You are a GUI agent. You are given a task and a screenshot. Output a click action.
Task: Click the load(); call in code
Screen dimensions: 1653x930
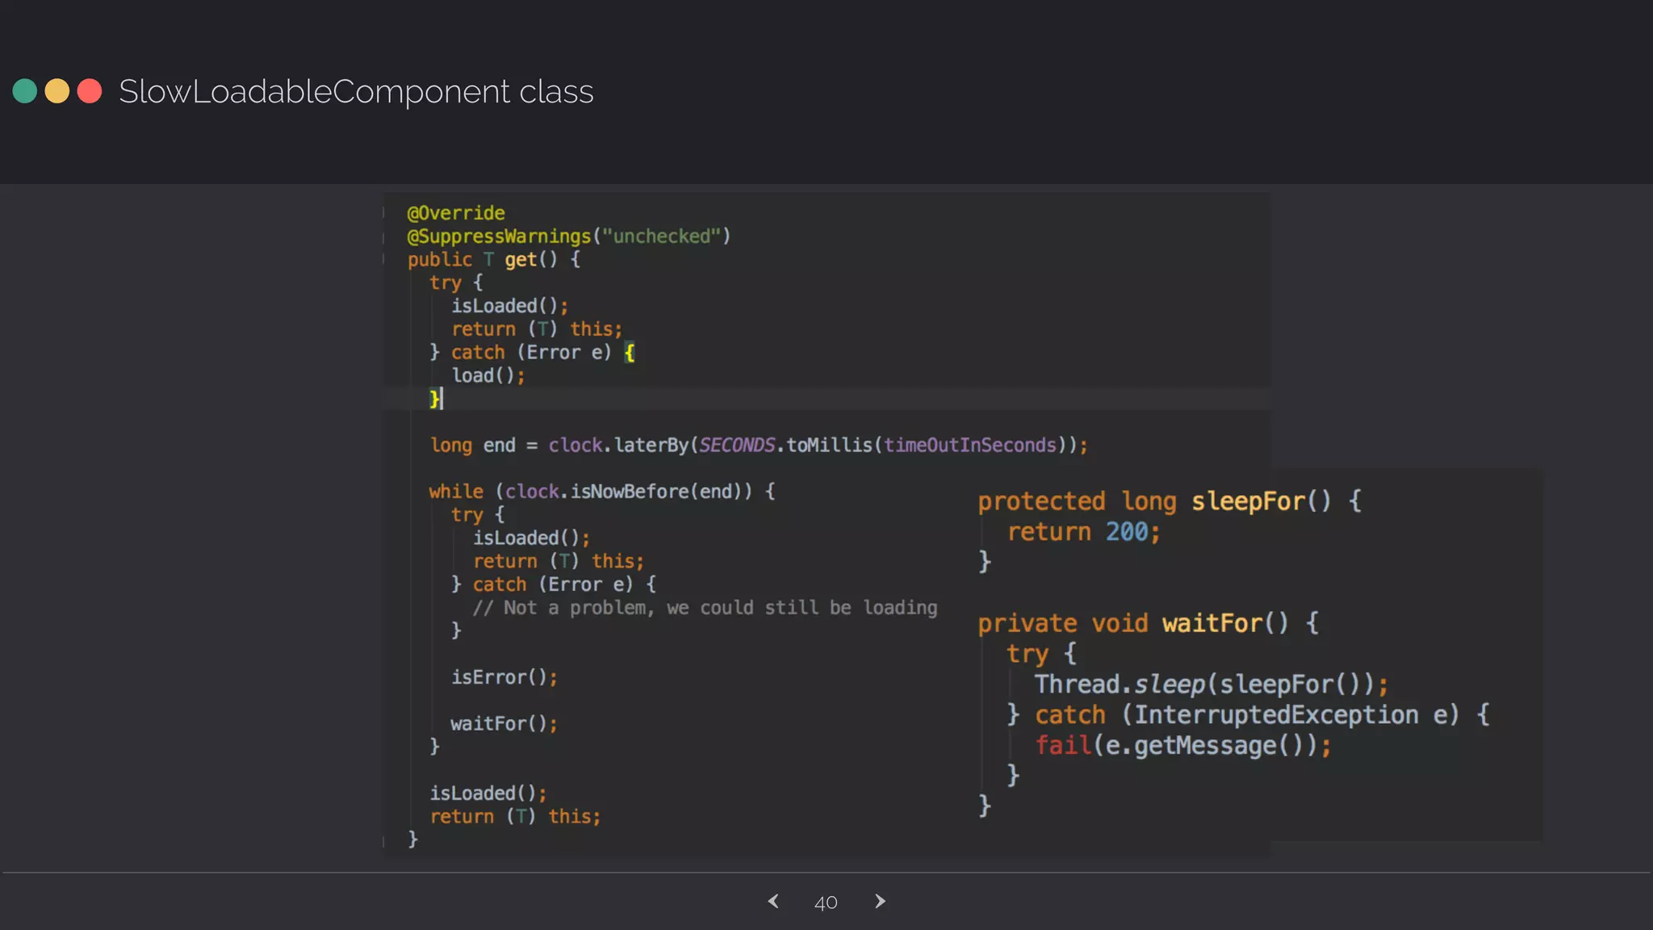(488, 376)
